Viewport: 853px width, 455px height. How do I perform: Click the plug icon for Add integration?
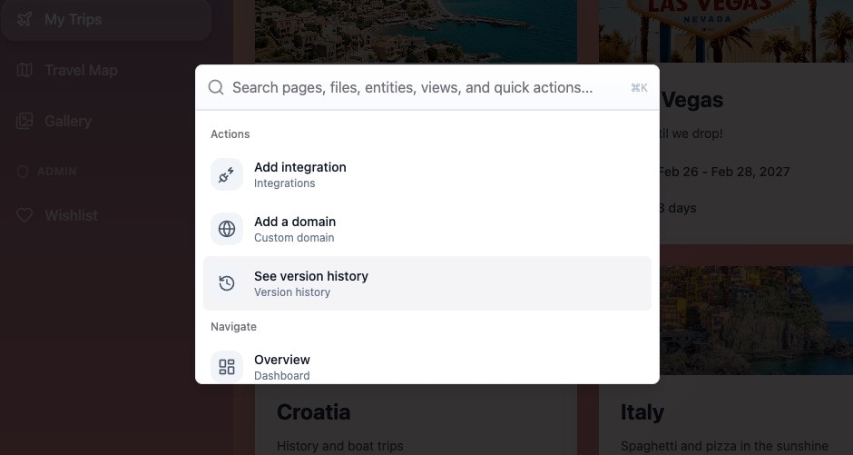[x=227, y=174]
